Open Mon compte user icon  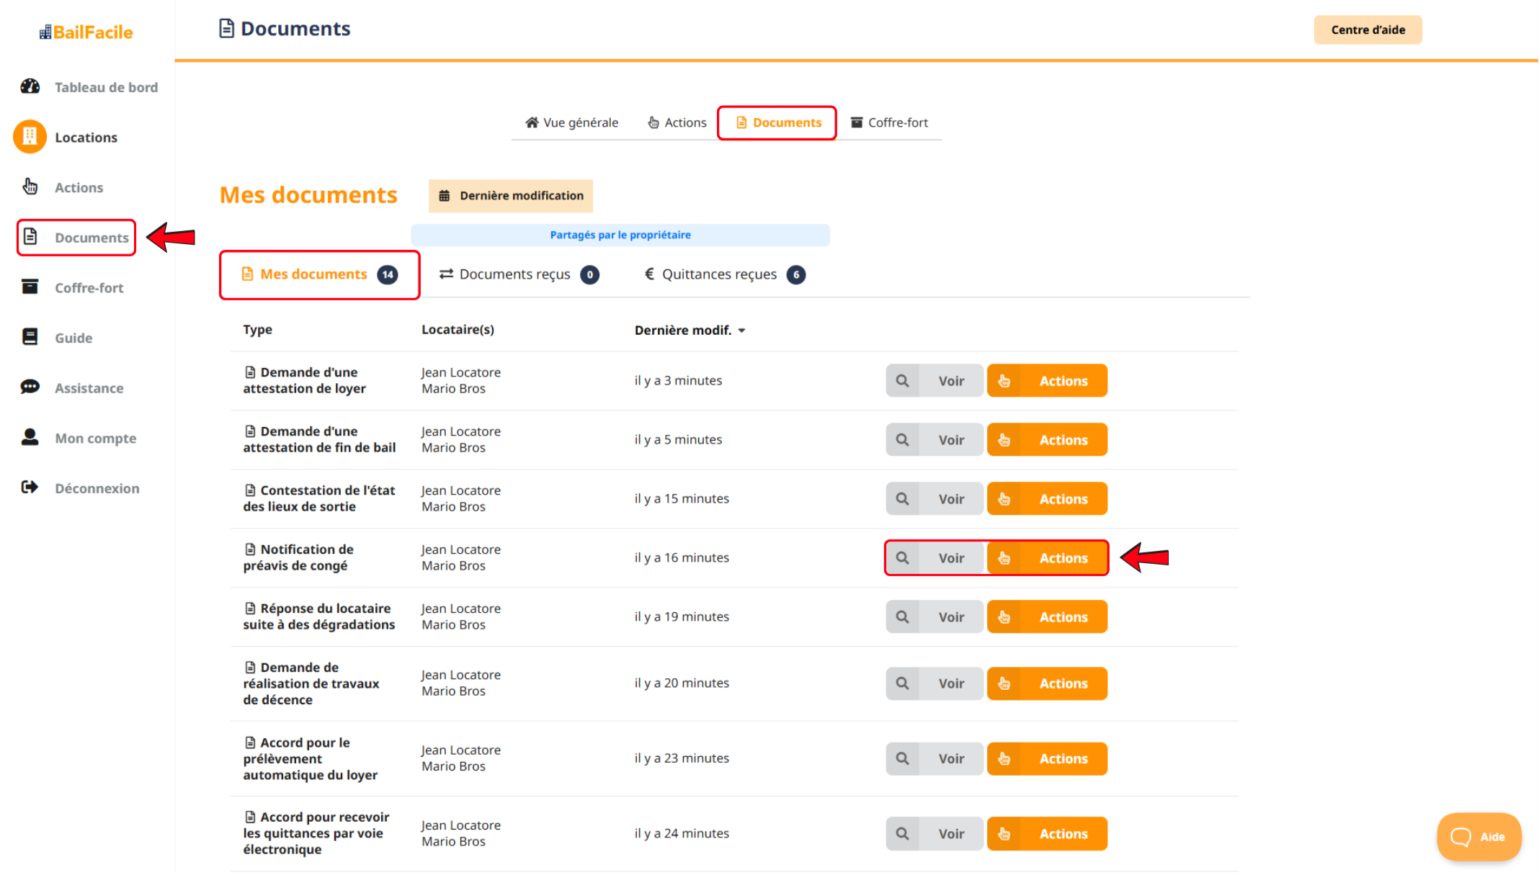coord(30,438)
